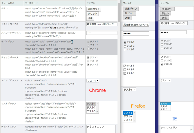Click the 送信 button in the IE sample
Image resolution: width=194 pixels, height=133 pixels.
point(165,18)
